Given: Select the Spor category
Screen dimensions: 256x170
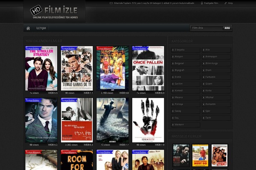Looking at the screenshot, I should point(216,111).
